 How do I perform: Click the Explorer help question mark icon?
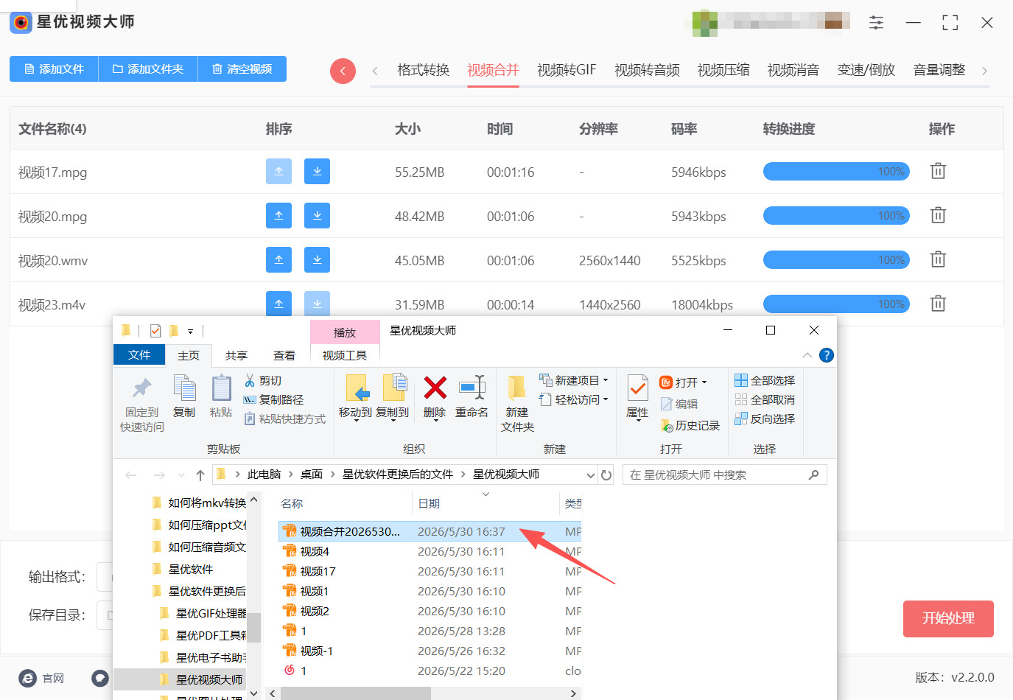[827, 355]
